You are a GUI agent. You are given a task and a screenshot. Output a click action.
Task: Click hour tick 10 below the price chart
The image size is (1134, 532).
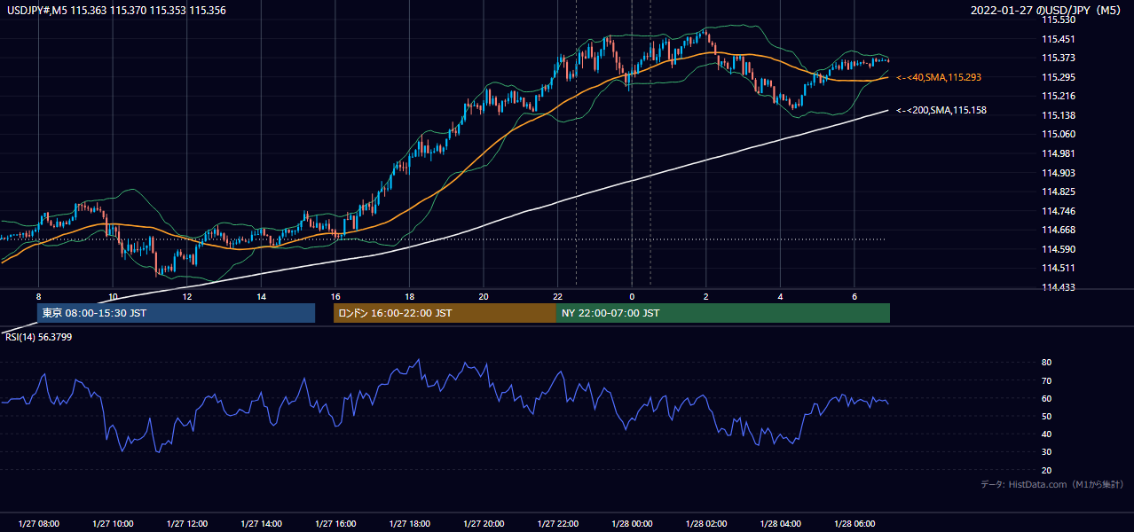pyautogui.click(x=113, y=296)
